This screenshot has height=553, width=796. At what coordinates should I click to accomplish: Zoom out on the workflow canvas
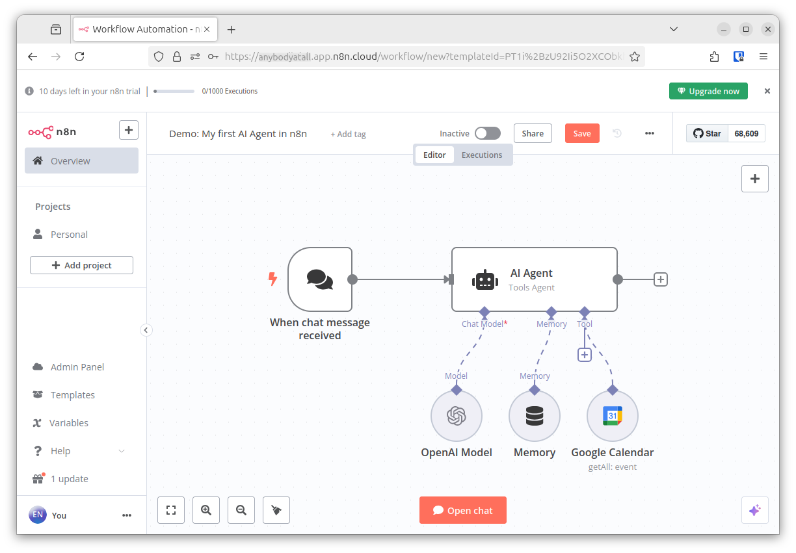coord(241,510)
